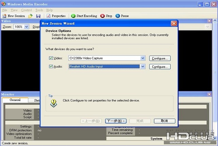This screenshot has width=218, height=146.
Task: Click the 'Device Options' heading text
Action: (x=58, y=31)
